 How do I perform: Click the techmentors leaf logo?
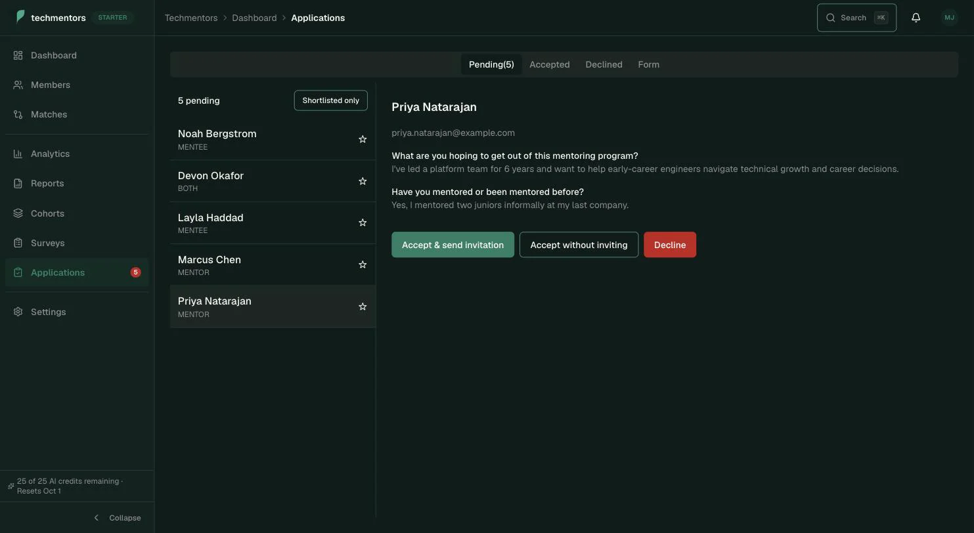(x=20, y=17)
